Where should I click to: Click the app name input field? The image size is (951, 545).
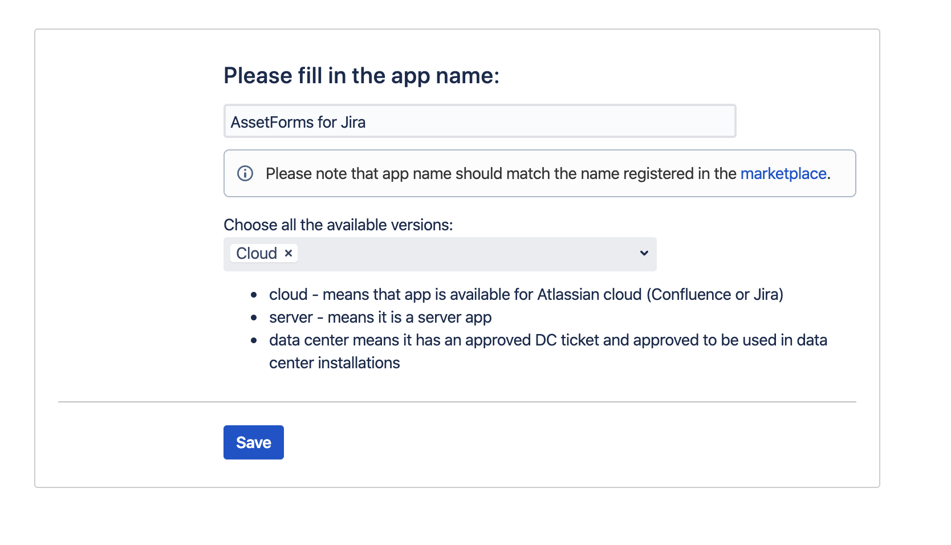pyautogui.click(x=479, y=121)
